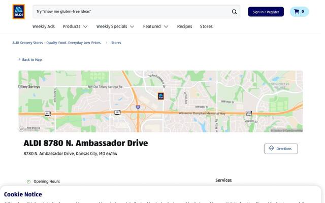Click Alexander Doniphan Memorial Hwy map label
This screenshot has width=325, height=203.
click(202, 113)
